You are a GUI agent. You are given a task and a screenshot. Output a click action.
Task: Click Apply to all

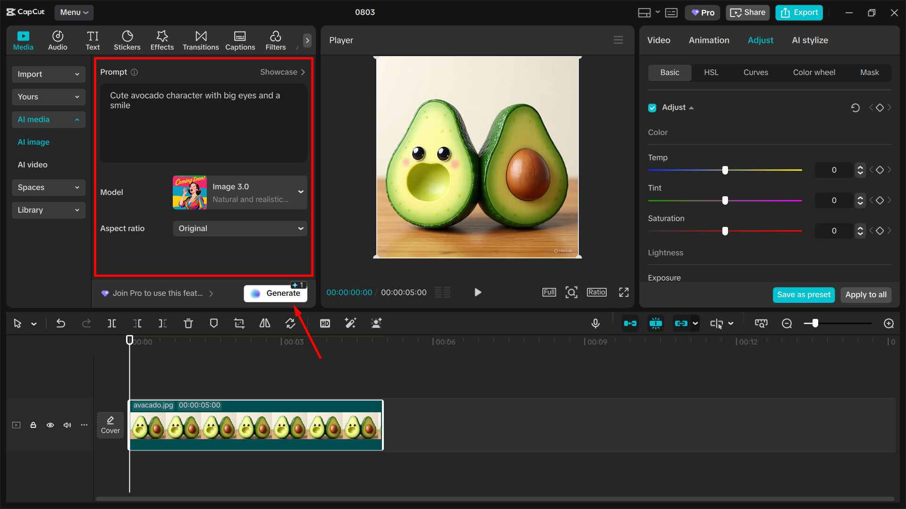(x=865, y=295)
